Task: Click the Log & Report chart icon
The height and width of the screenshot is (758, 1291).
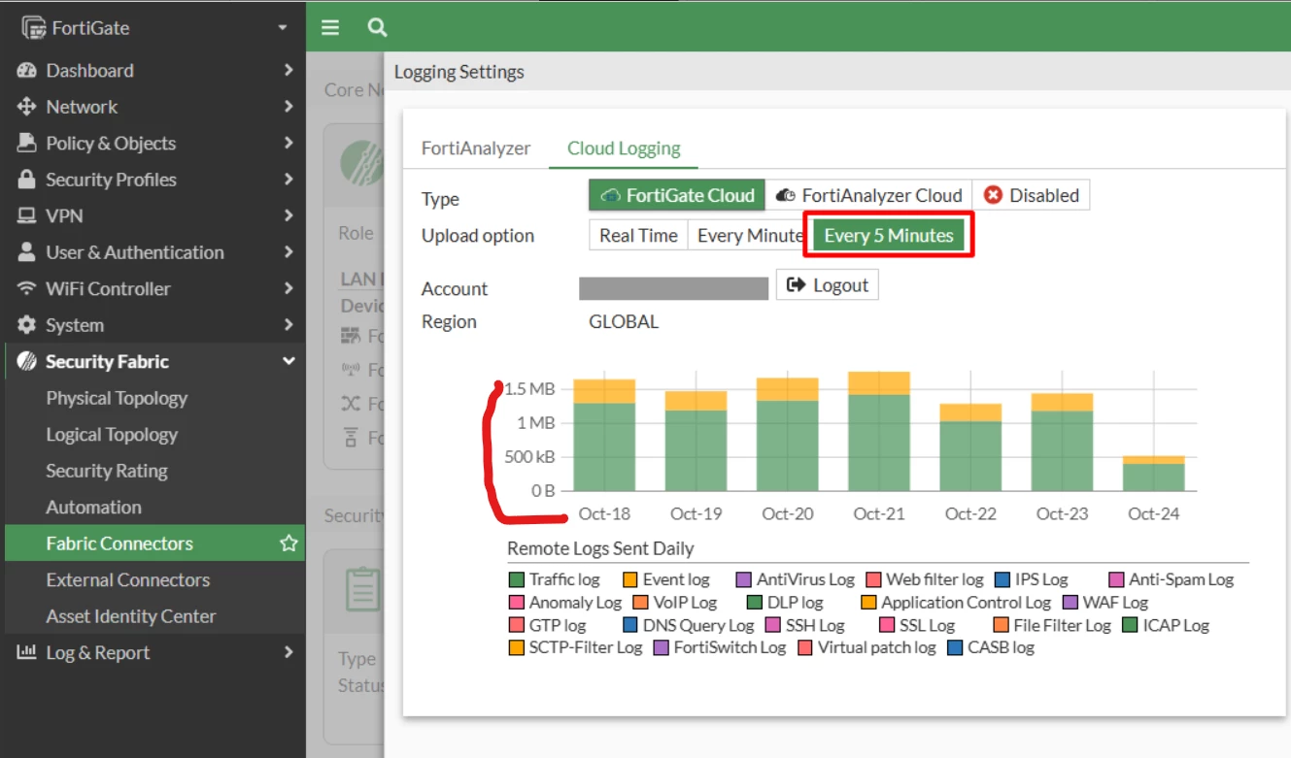Action: click(x=27, y=652)
